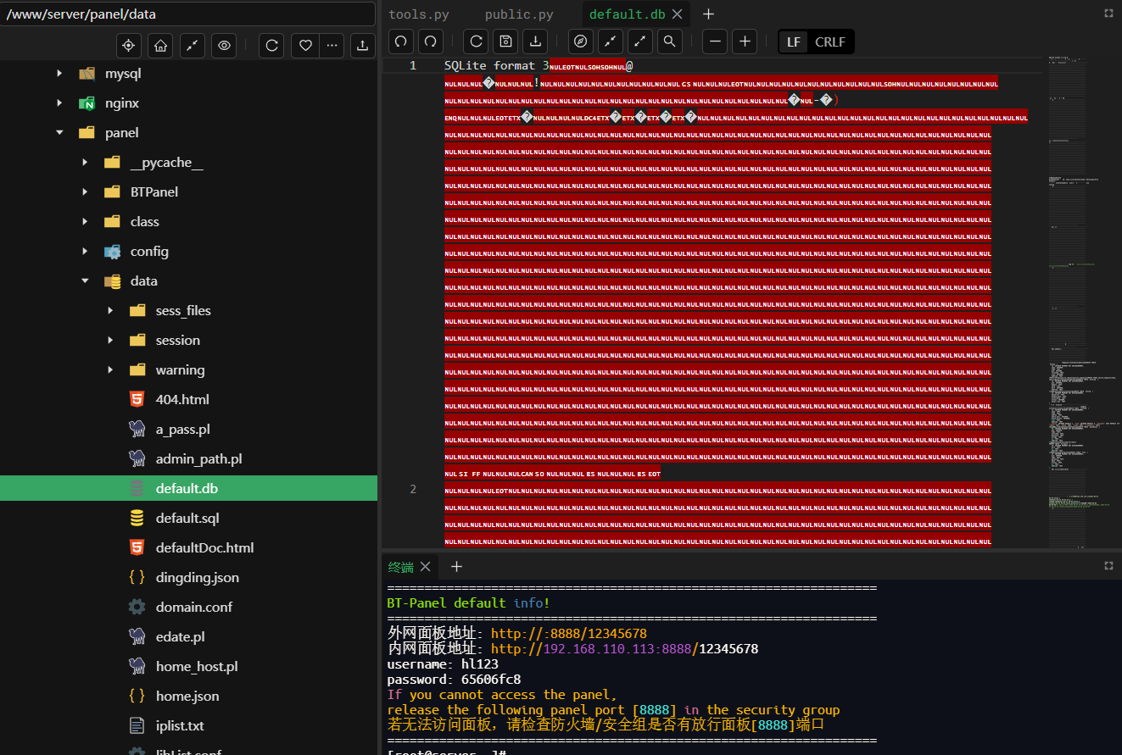Open home.json file
Image resolution: width=1122 pixels, height=755 pixels.
point(188,697)
